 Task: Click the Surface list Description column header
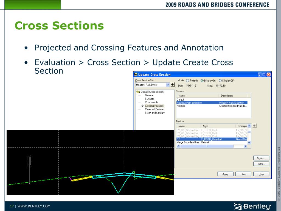pos(233,96)
